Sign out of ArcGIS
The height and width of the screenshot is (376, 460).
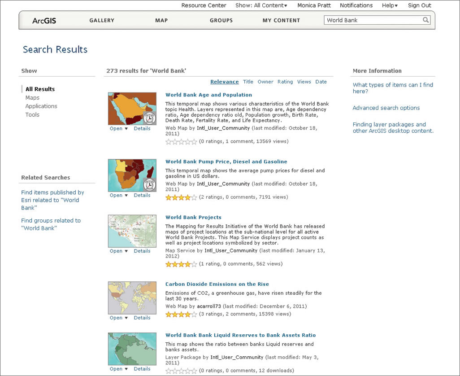[420, 5]
